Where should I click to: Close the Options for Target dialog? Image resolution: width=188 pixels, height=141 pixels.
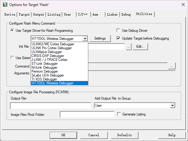(x=183, y=5)
